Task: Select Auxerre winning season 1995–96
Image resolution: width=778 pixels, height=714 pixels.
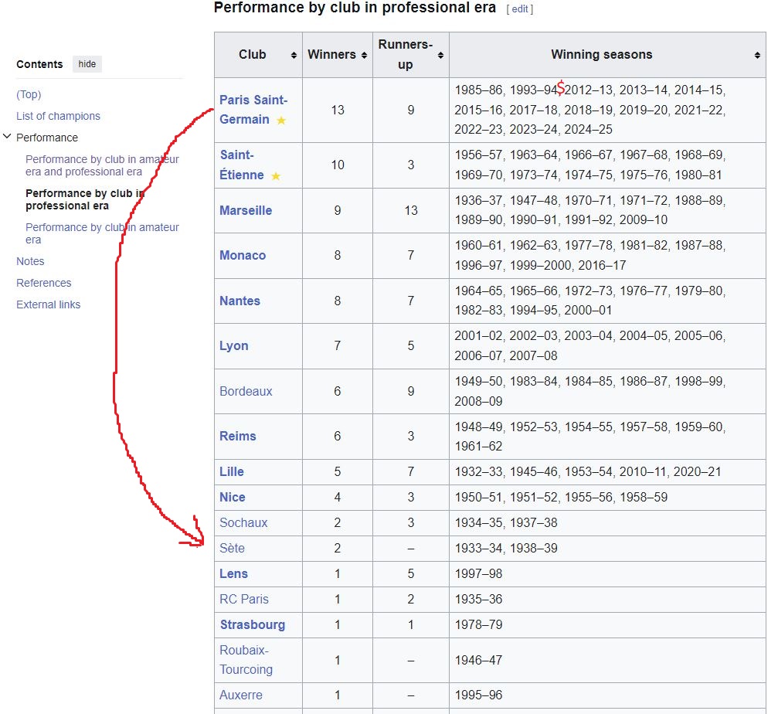Action: (x=478, y=695)
